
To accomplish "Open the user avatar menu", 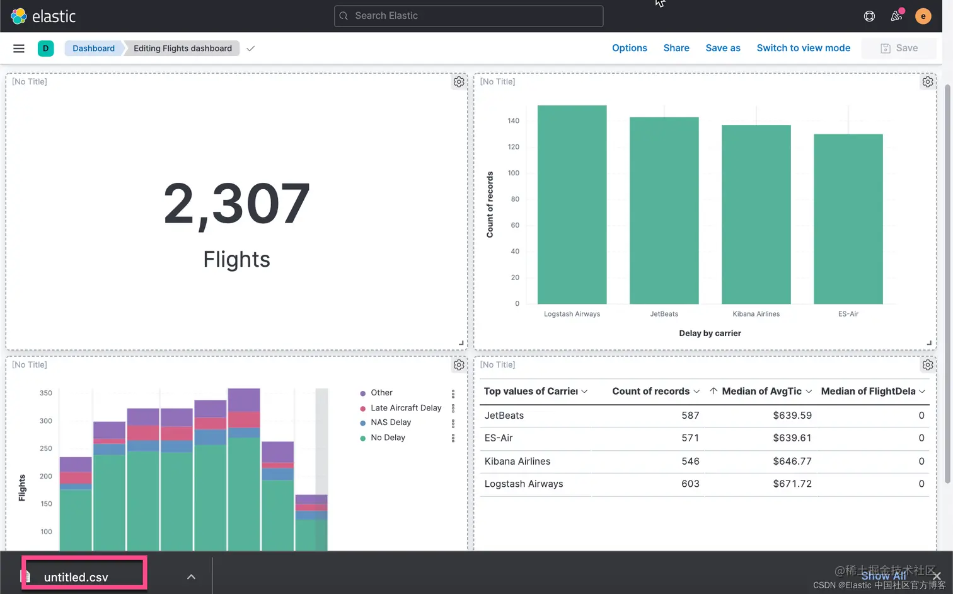I will 923,16.
